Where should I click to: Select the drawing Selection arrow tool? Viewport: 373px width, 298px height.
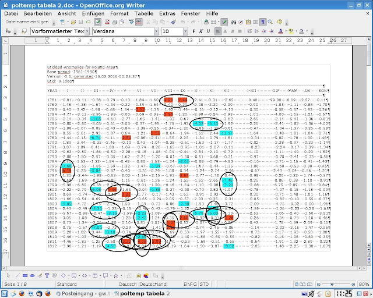click(x=8, y=276)
